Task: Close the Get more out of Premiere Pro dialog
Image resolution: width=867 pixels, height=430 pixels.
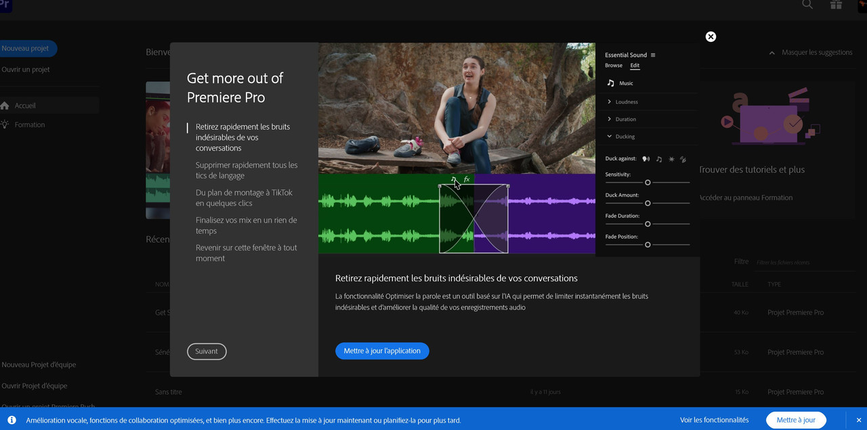Action: click(x=711, y=37)
